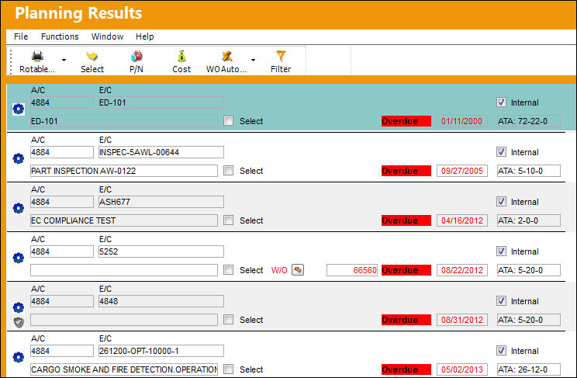Click gear icon for INSPEC-5AWL-00644 row
This screenshot has height=378, width=577.
click(x=19, y=159)
